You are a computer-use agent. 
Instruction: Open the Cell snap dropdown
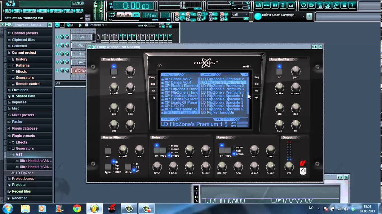[x=240, y=15]
